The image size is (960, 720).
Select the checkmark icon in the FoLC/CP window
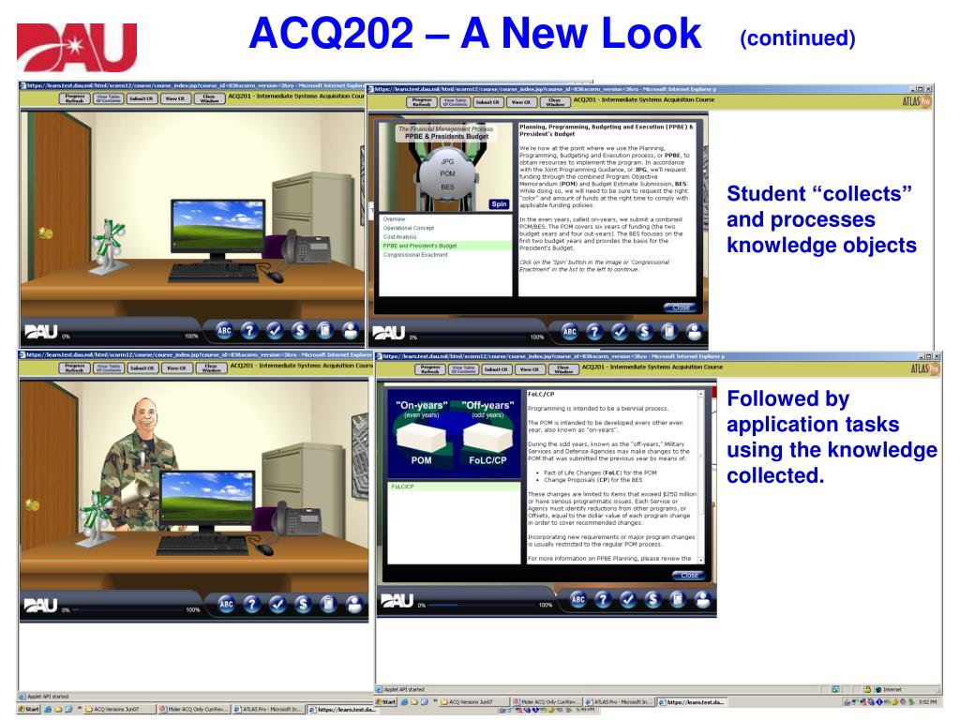(627, 599)
